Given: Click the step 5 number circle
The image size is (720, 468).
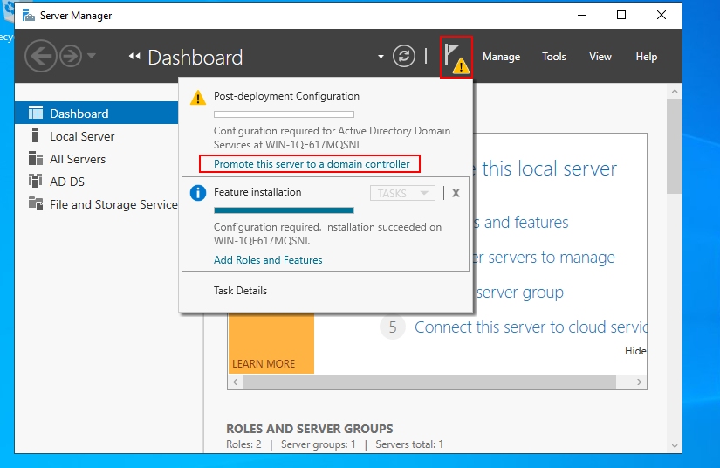Looking at the screenshot, I should click(x=393, y=327).
